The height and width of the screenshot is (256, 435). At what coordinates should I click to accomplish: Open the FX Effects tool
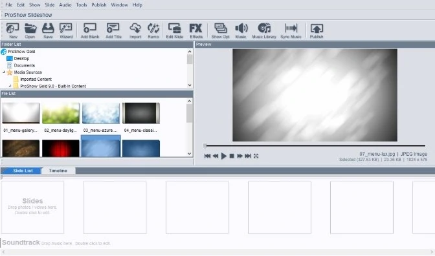(x=196, y=30)
